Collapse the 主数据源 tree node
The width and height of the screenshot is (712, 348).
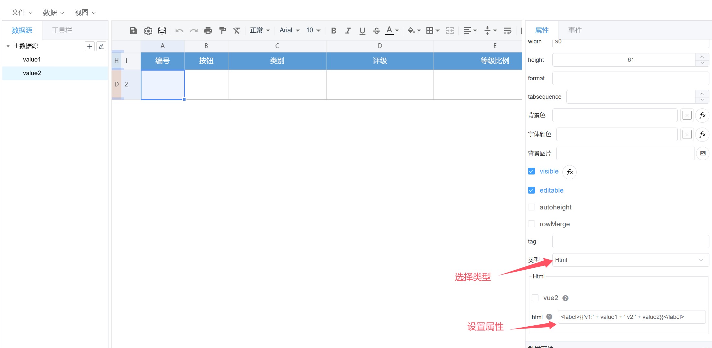point(8,46)
